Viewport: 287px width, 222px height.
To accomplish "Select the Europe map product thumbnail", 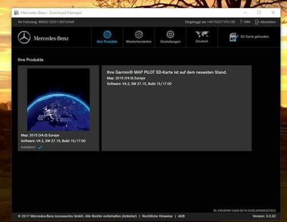I will coord(59,100).
